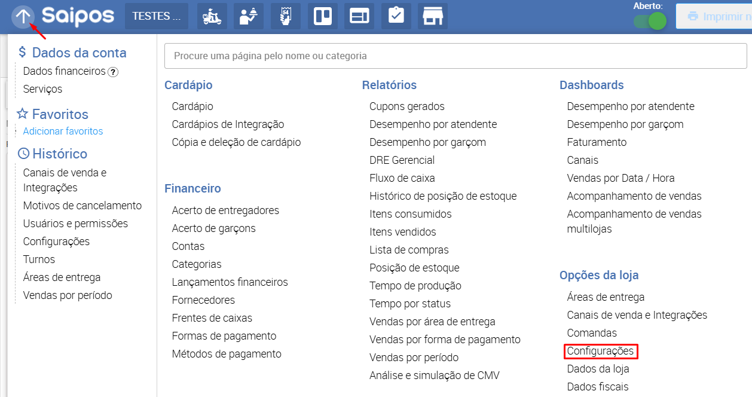Open the delivery scooter icon in top bar
The height and width of the screenshot is (397, 752).
click(212, 16)
